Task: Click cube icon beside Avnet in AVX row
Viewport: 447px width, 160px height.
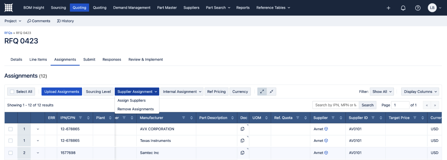Action: pyautogui.click(x=326, y=129)
